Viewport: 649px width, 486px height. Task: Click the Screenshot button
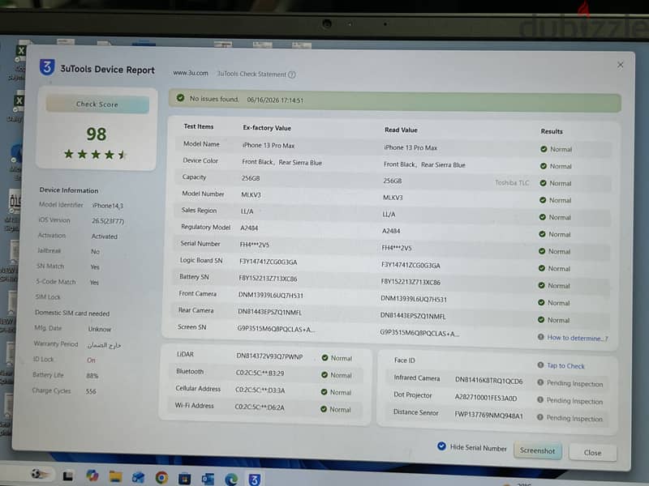(x=537, y=450)
